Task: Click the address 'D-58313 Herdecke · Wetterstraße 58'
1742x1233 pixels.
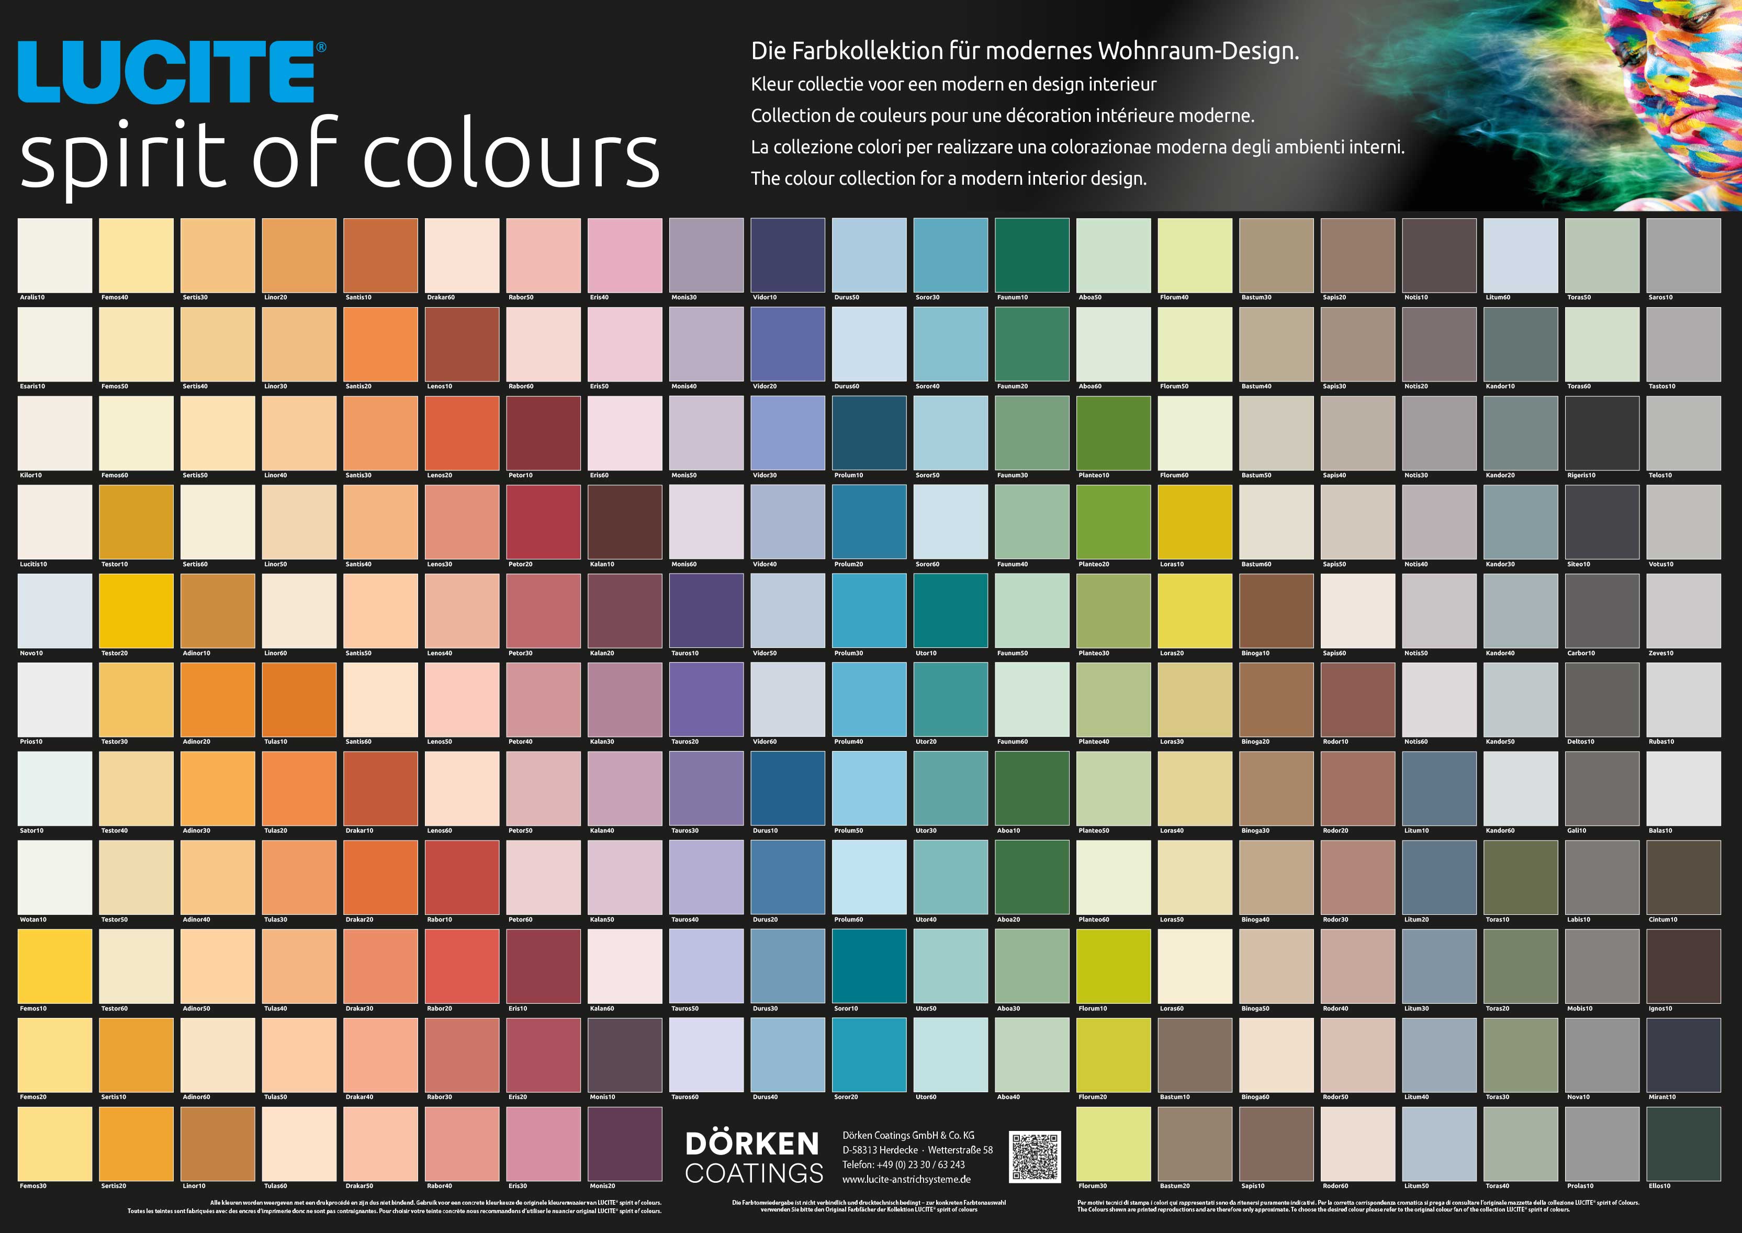Action: [917, 1149]
